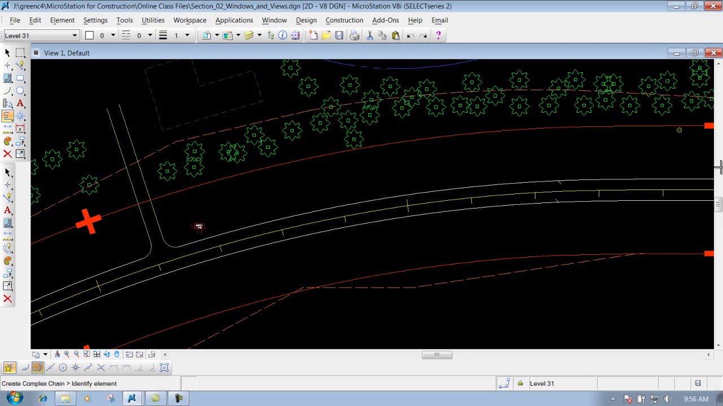Toggle Multi-snap mode button
This screenshot has width=723, height=406.
164,368
